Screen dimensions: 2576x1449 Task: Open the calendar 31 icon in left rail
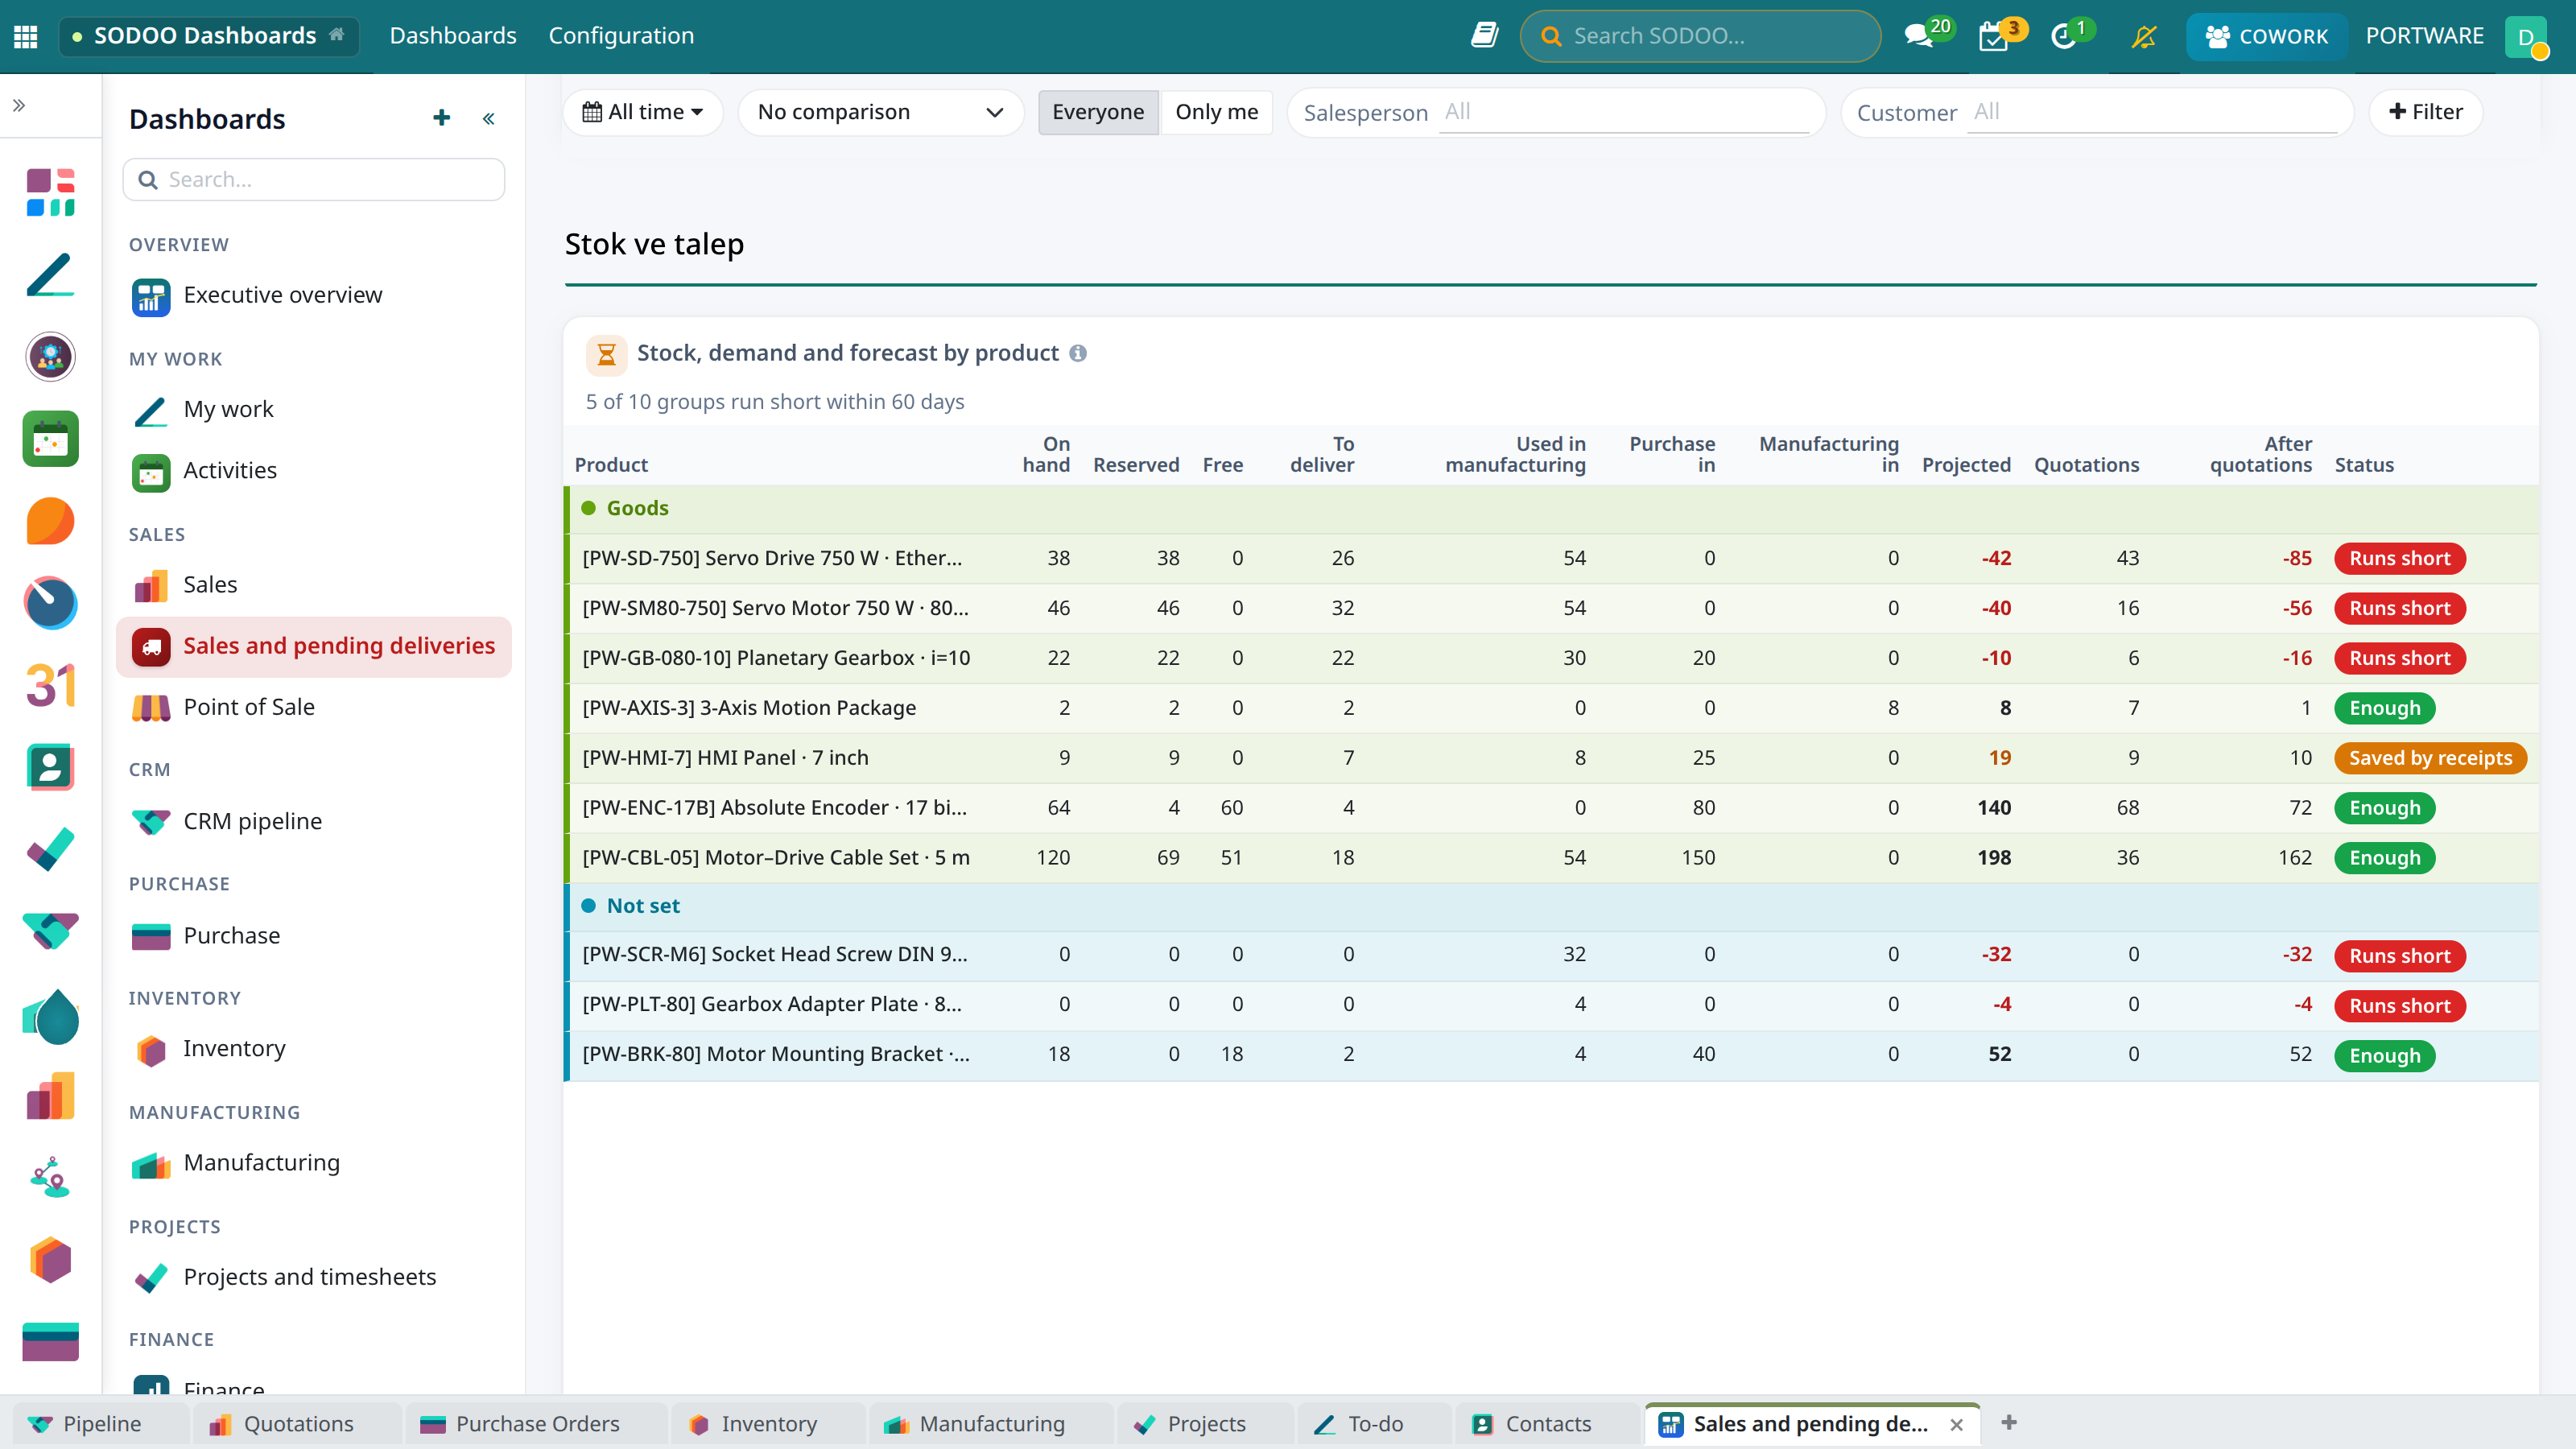pos(50,685)
